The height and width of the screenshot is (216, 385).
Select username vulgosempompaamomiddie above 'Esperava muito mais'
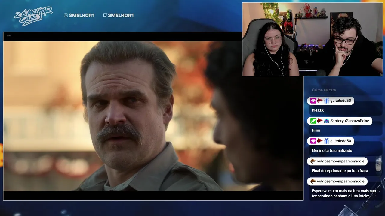[340, 181]
